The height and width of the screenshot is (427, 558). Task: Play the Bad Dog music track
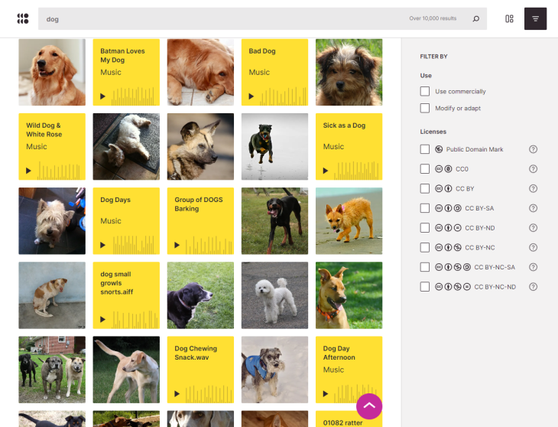click(x=251, y=96)
